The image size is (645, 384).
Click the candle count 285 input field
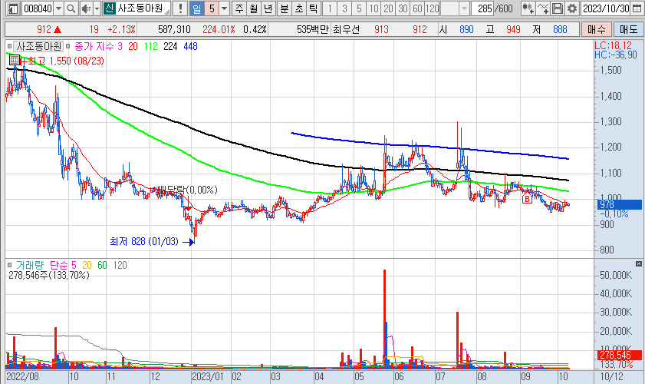482,8
